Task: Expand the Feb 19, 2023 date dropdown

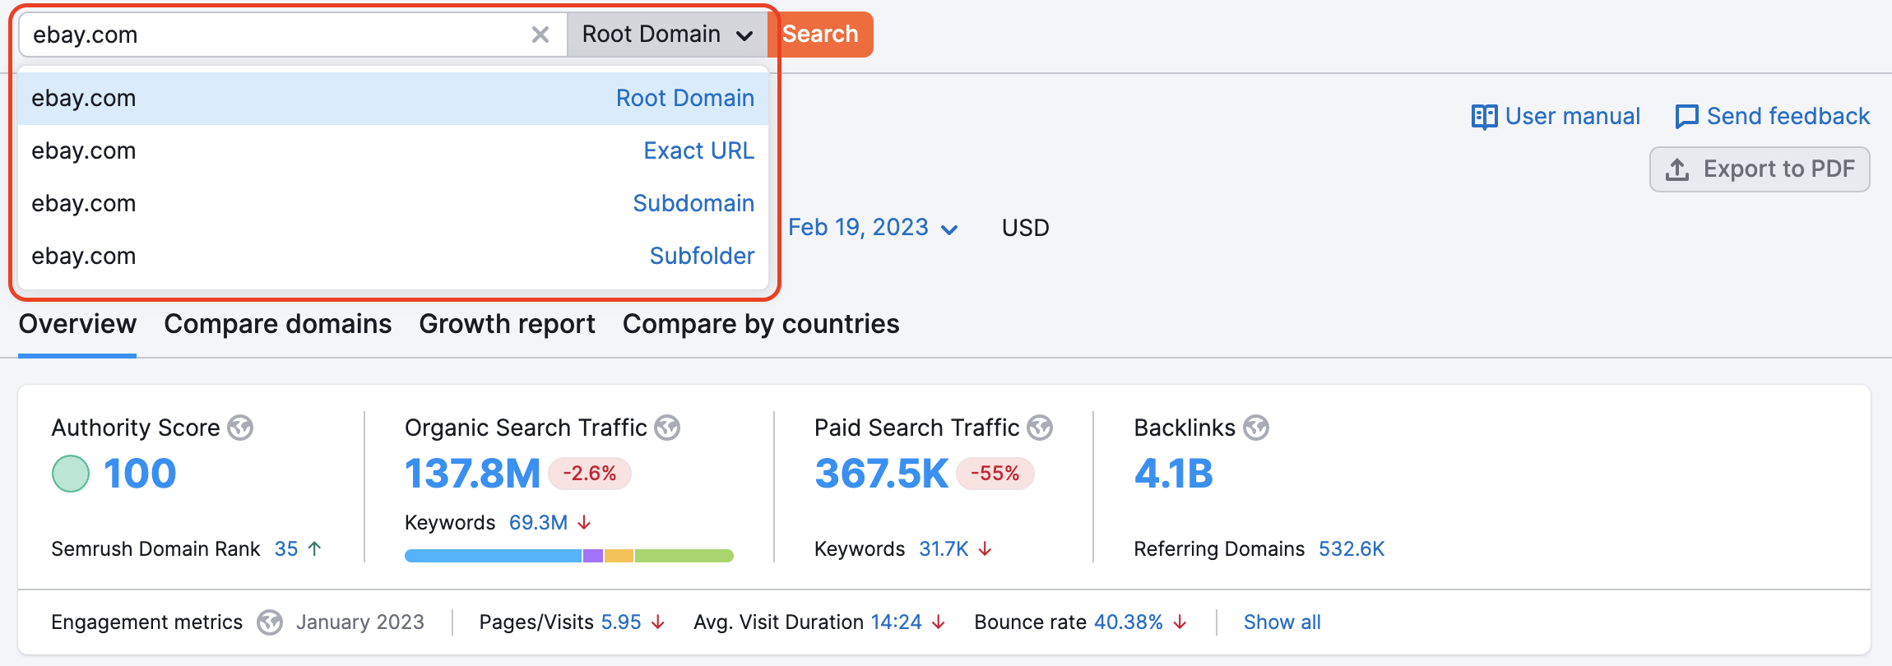Action: 873,228
